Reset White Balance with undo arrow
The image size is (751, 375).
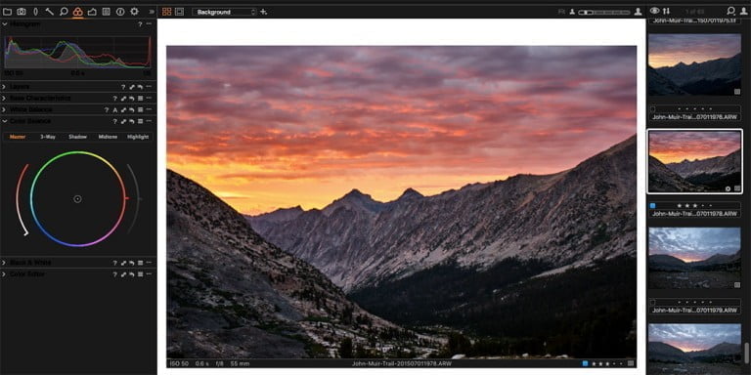click(132, 110)
